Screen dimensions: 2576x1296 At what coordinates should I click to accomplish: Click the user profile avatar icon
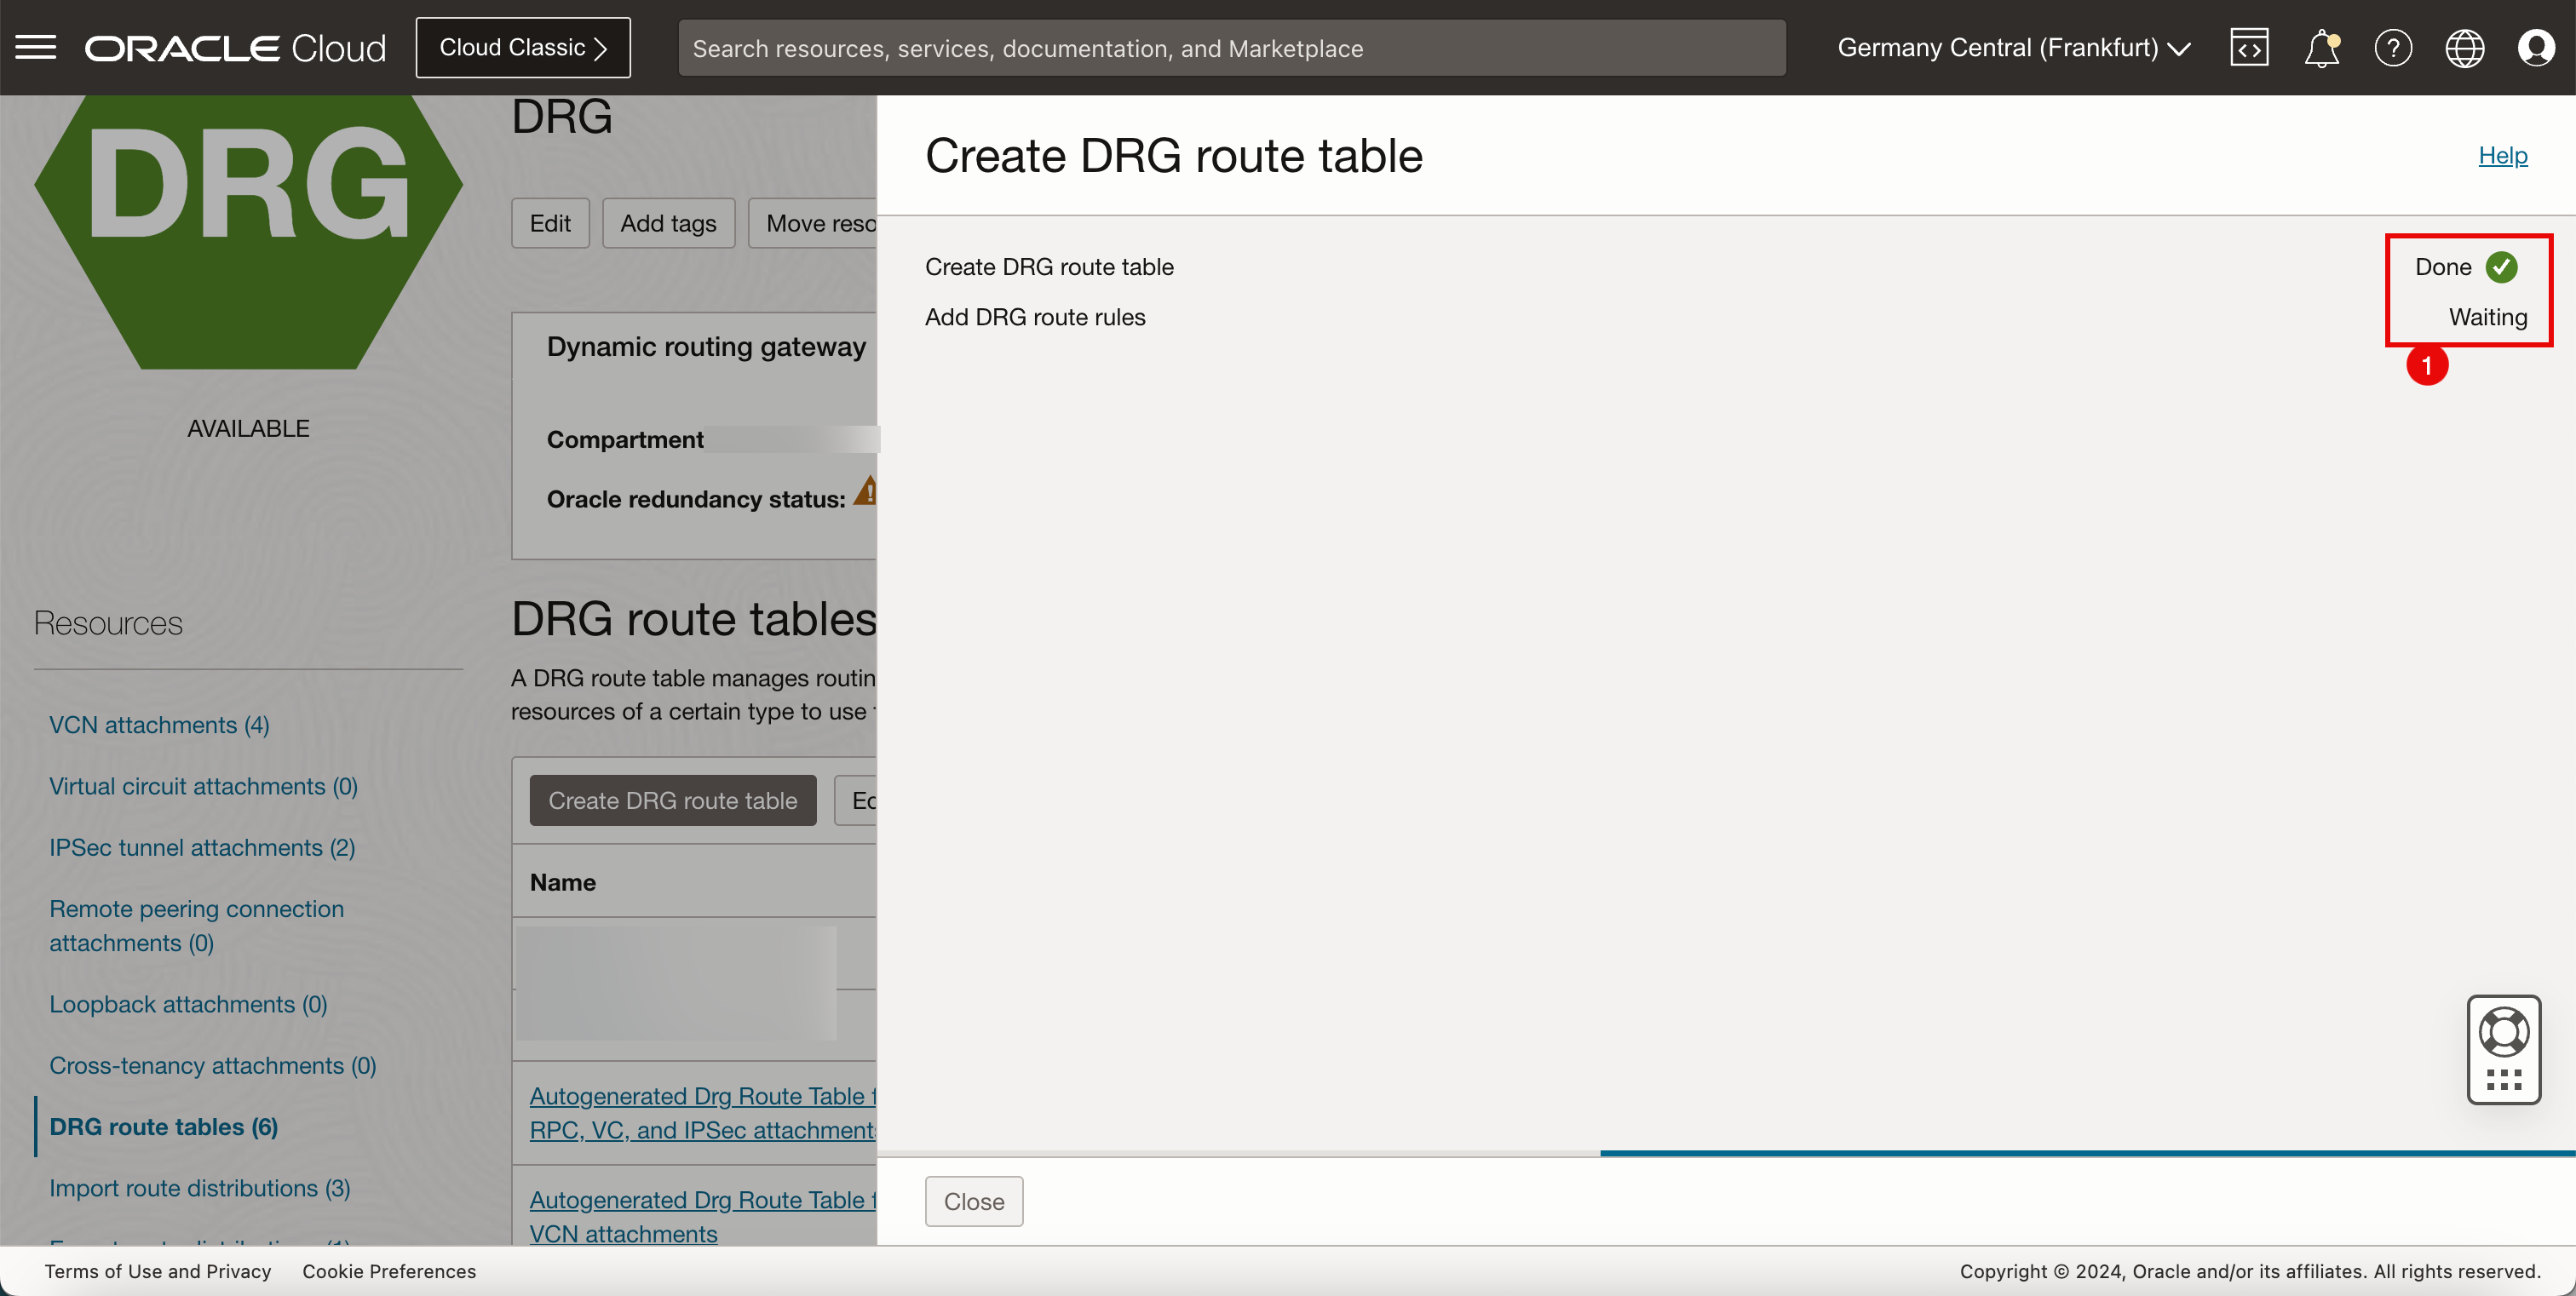(x=2538, y=46)
